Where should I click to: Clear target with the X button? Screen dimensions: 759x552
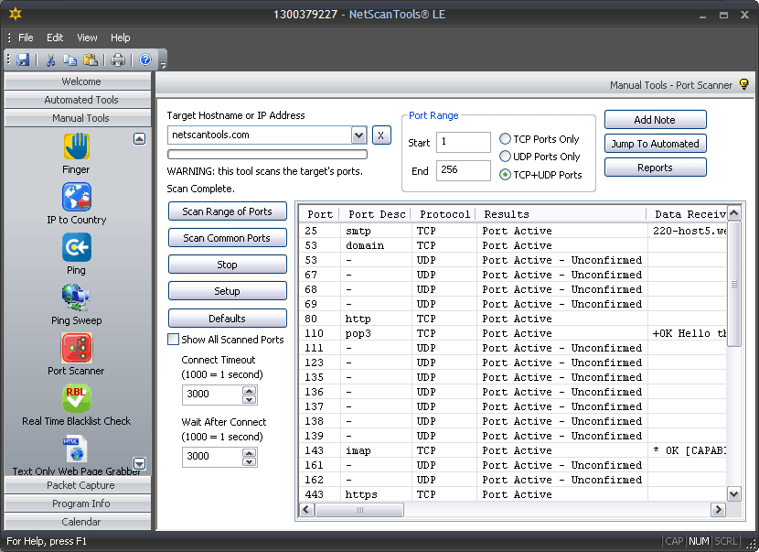pyautogui.click(x=381, y=135)
